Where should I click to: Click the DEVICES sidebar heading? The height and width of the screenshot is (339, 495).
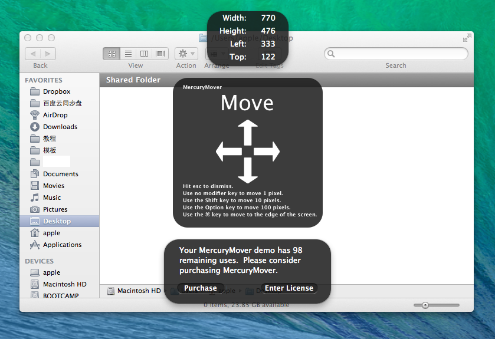(x=39, y=261)
